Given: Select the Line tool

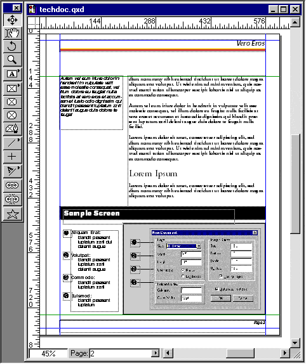Looking at the screenshot, I should (12, 143).
